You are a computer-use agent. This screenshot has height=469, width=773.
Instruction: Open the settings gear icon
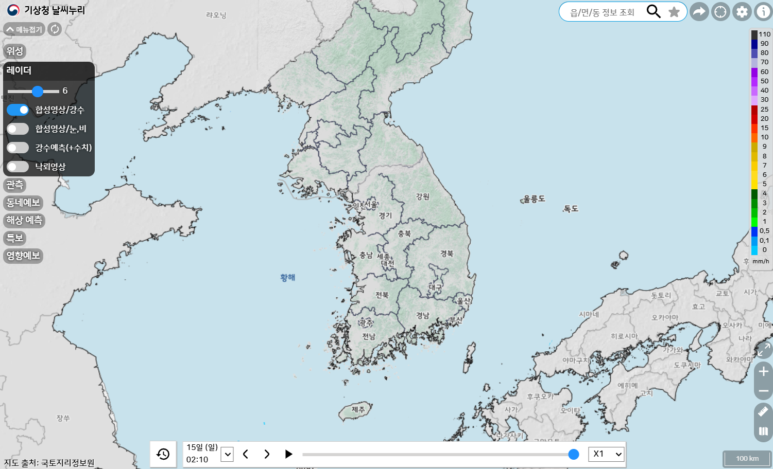tap(742, 11)
